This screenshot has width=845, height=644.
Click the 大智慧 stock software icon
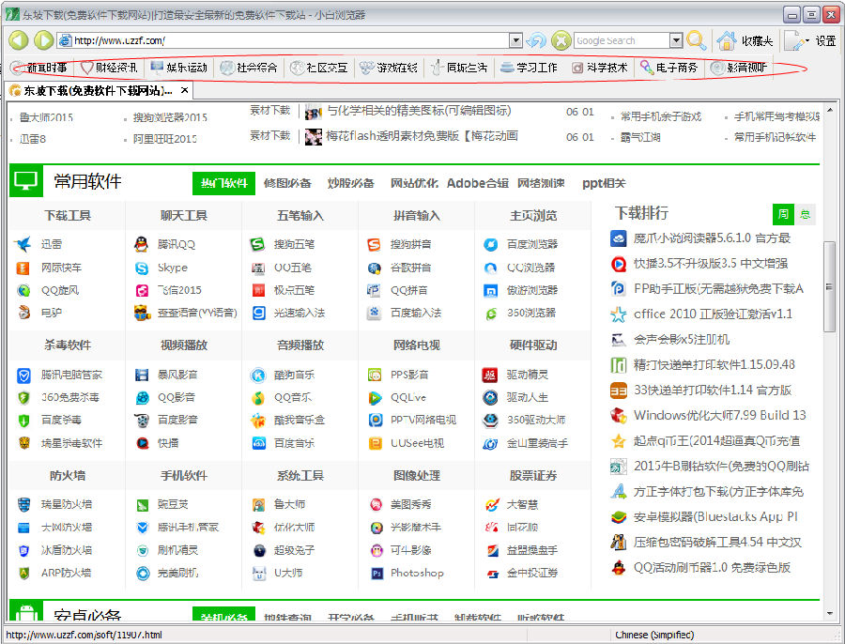491,505
